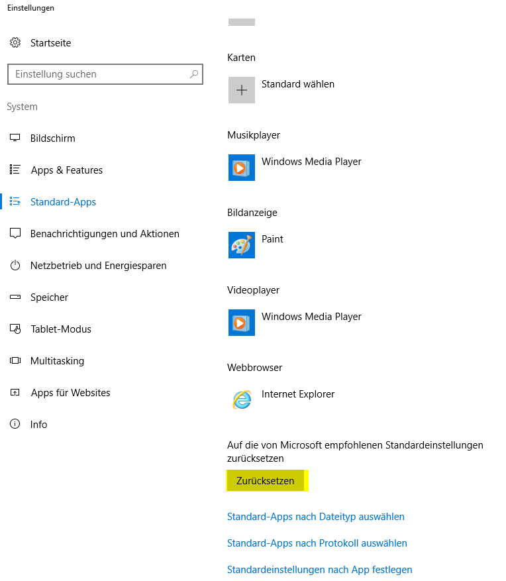This screenshot has height=581, width=506.
Task: Click the Startseite gear icon
Action: coord(15,42)
